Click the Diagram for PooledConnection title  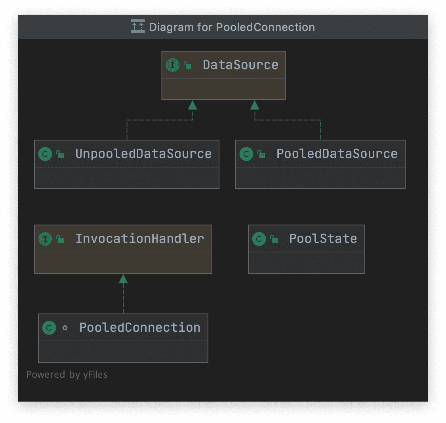pos(232,27)
